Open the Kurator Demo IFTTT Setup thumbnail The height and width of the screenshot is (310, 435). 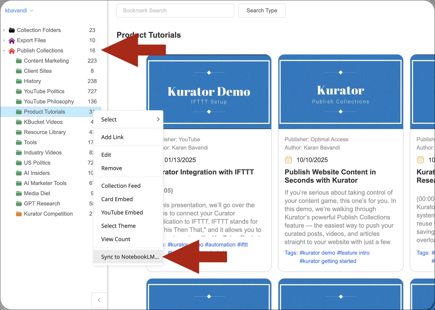pyautogui.click(x=209, y=92)
